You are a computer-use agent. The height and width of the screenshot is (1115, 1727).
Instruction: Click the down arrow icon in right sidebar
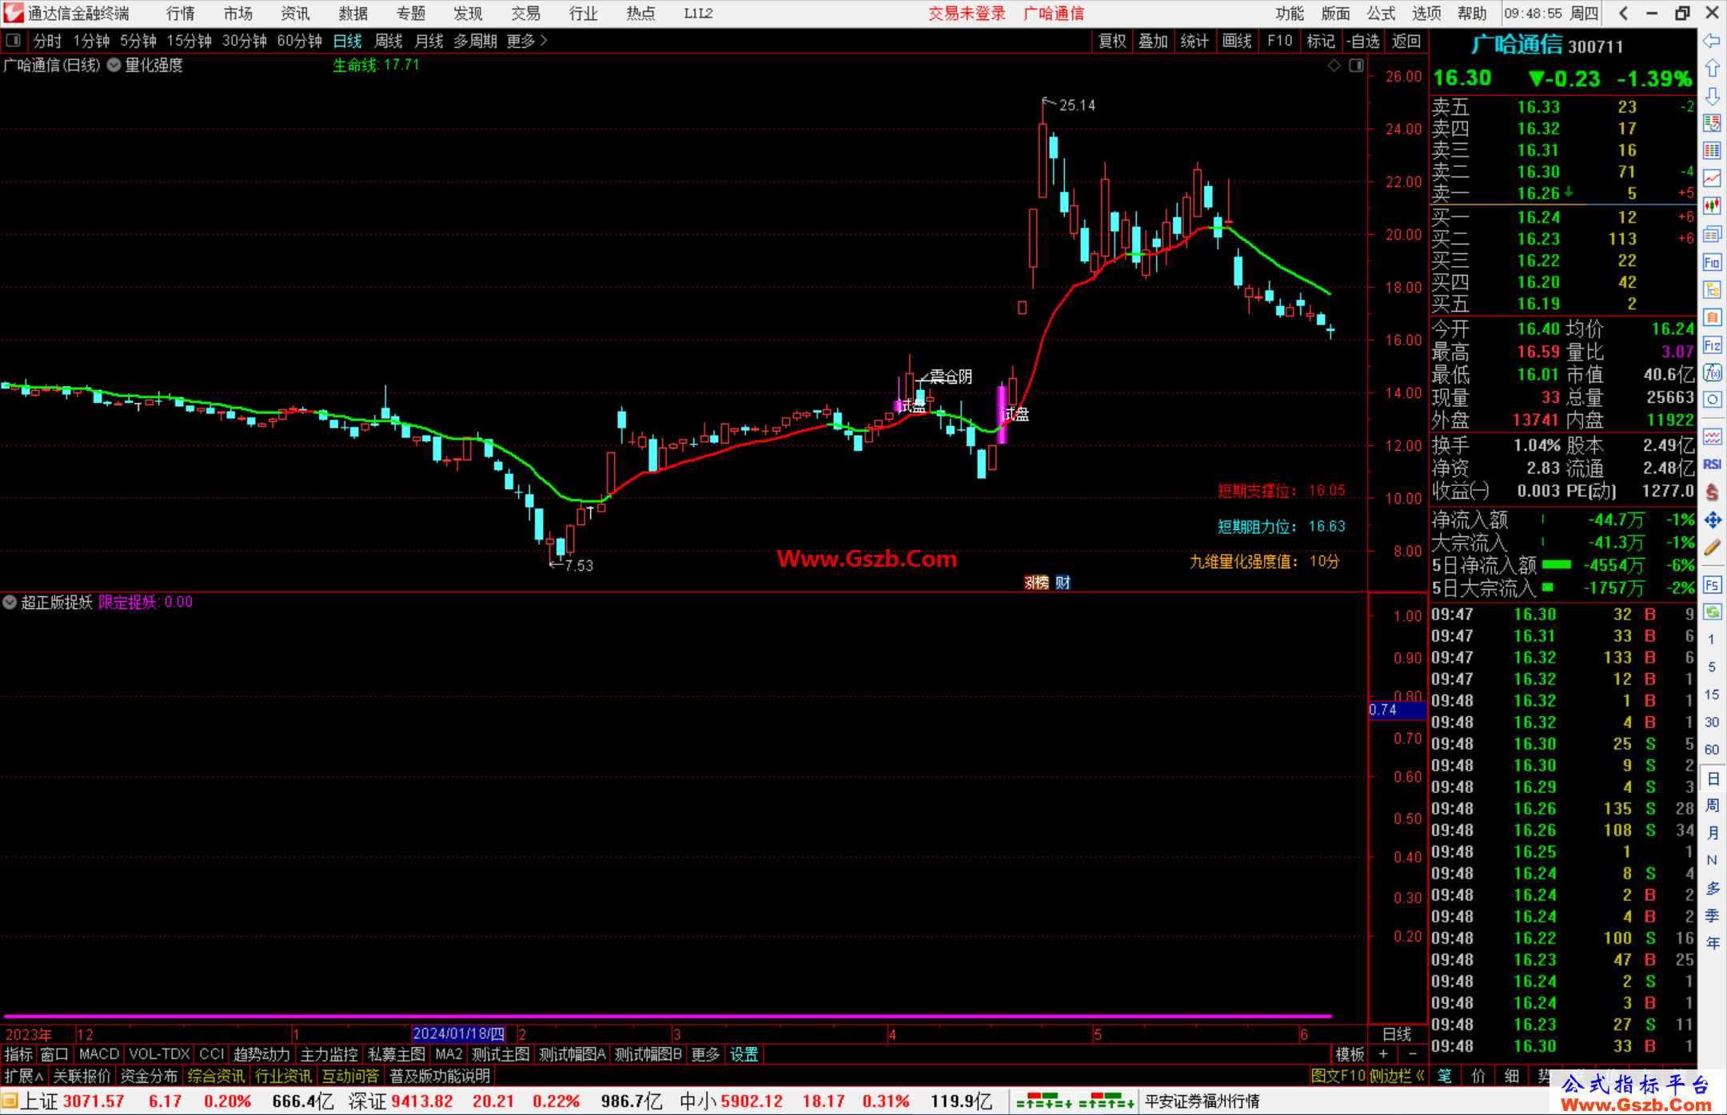[x=1712, y=97]
